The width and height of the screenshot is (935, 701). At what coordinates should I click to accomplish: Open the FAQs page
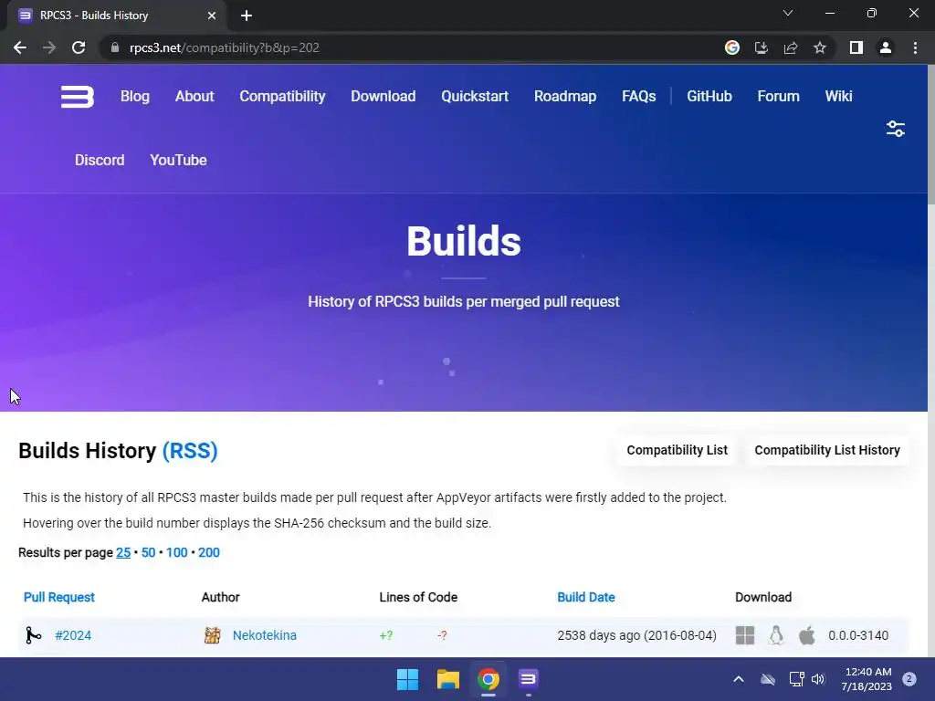(x=638, y=97)
